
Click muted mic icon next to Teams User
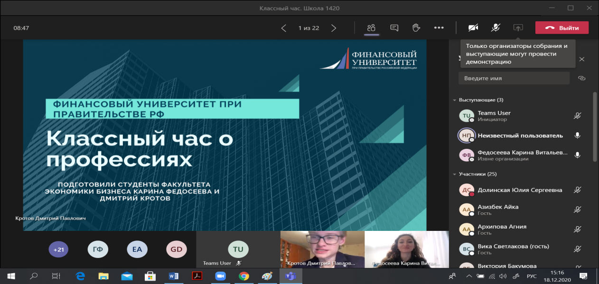[x=578, y=116]
